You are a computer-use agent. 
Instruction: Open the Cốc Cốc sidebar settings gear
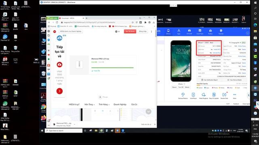click(49, 31)
